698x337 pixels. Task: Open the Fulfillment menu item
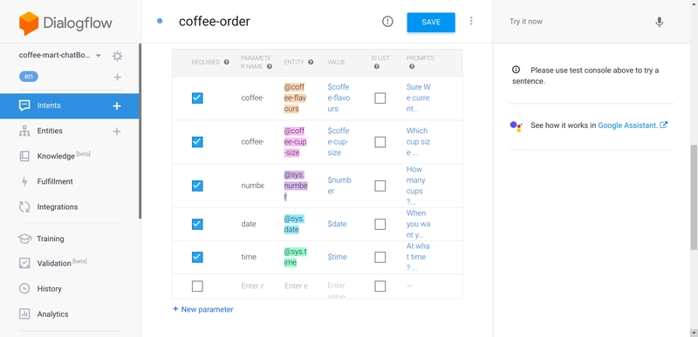click(x=55, y=182)
